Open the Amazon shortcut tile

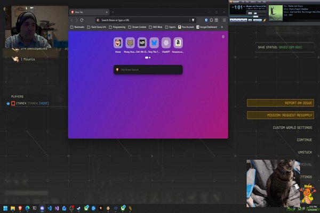(178, 43)
